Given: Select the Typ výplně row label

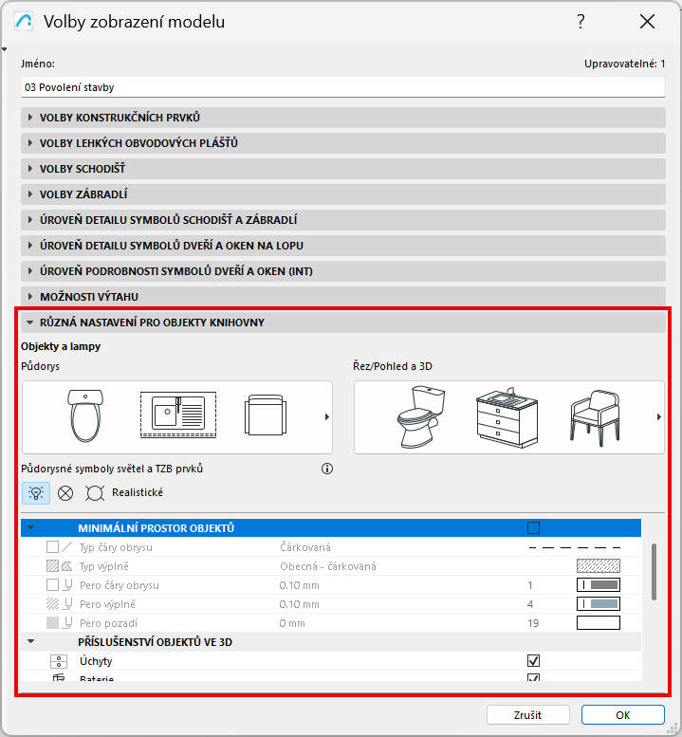Looking at the screenshot, I should pyautogui.click(x=104, y=566).
